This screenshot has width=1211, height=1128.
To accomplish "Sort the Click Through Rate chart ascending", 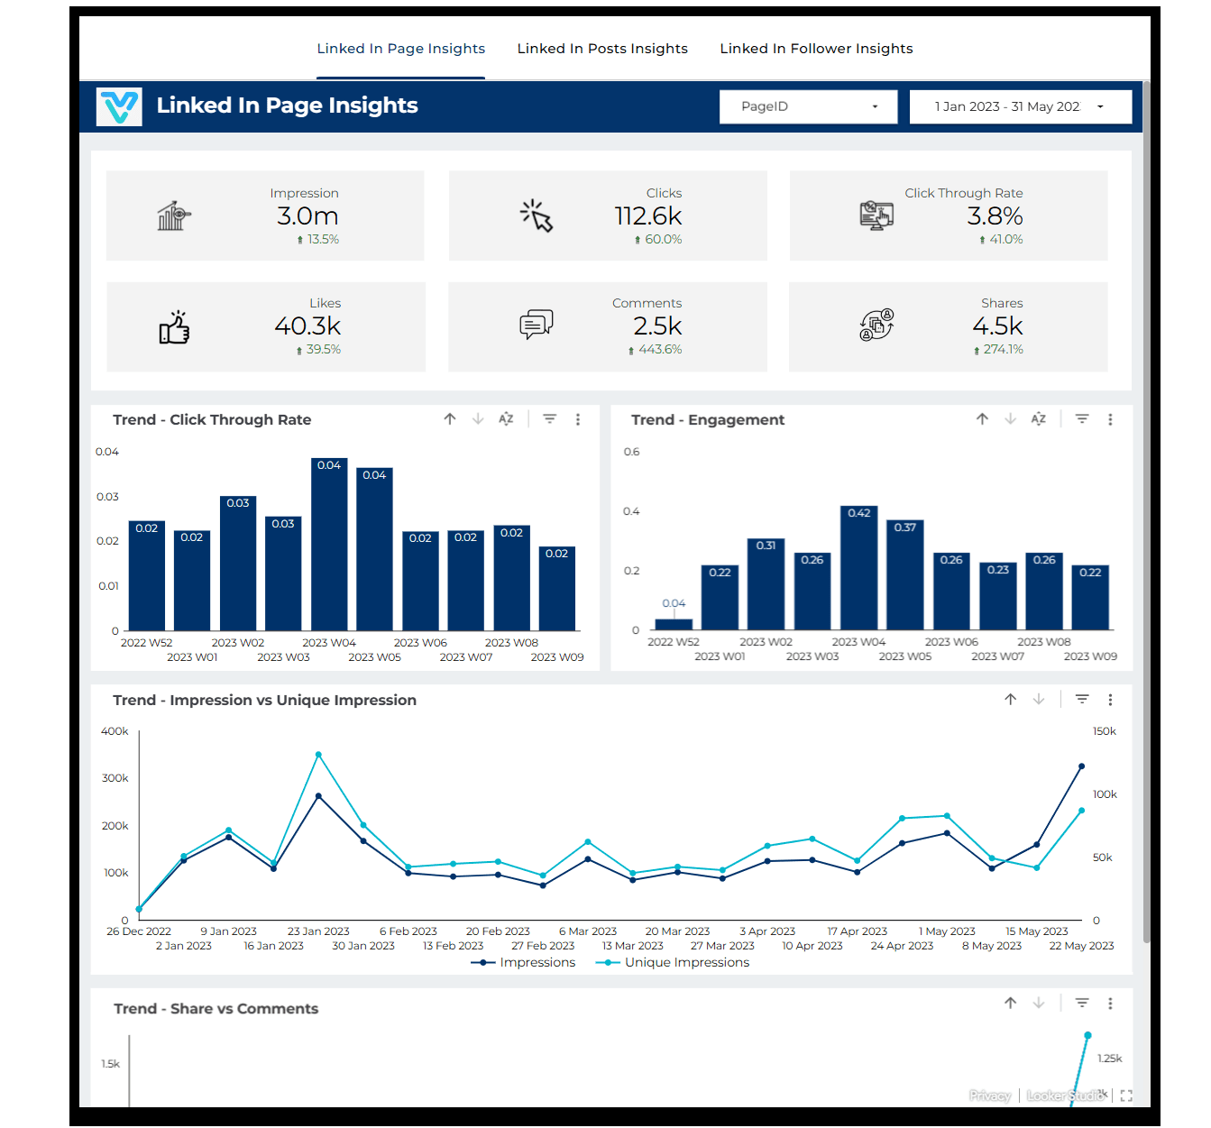I will pos(450,418).
